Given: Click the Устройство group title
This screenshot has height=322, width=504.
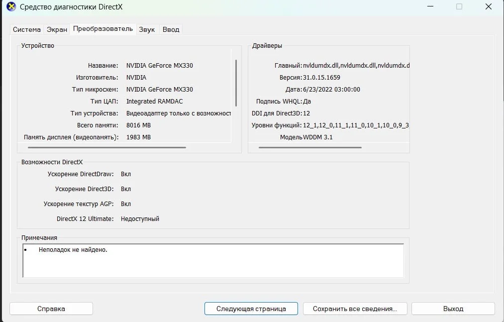Looking at the screenshot, I should (x=38, y=45).
